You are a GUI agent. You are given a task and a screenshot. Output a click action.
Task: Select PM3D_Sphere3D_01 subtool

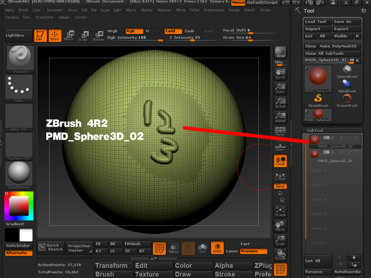335,156
